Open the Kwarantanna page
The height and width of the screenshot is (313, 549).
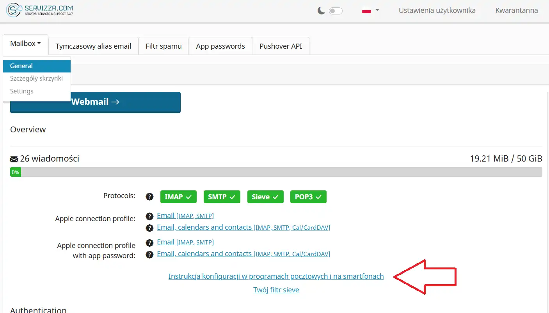[x=517, y=11]
